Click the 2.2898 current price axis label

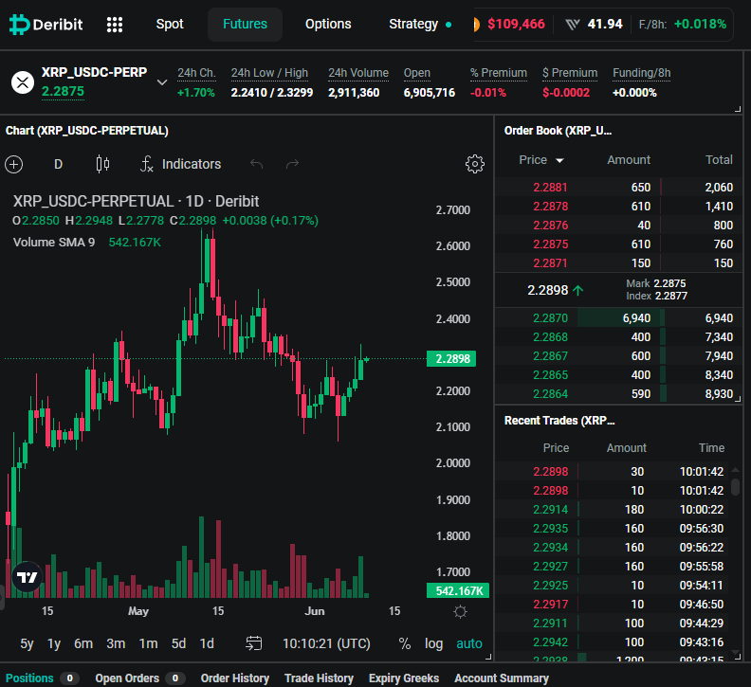(451, 358)
